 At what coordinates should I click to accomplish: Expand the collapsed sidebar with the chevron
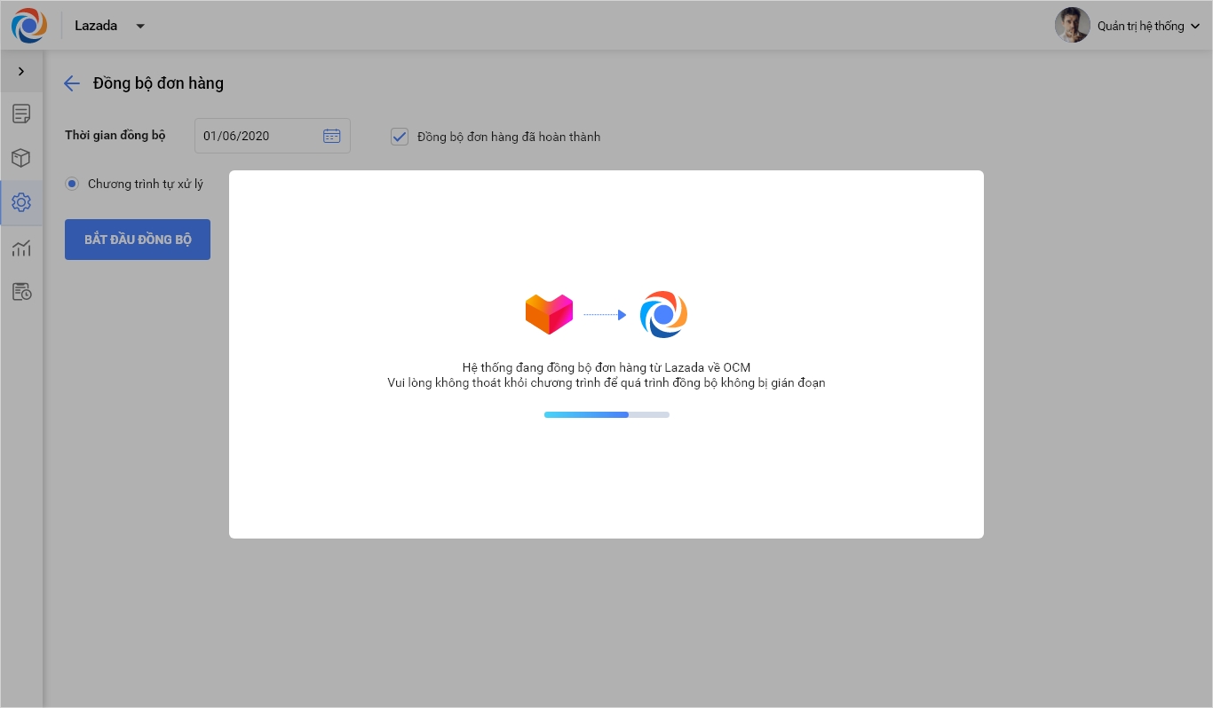point(21,71)
